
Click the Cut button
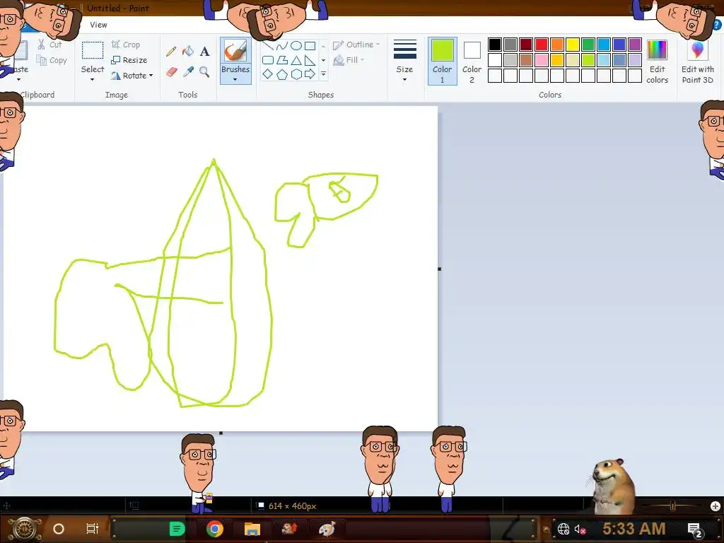click(x=50, y=45)
